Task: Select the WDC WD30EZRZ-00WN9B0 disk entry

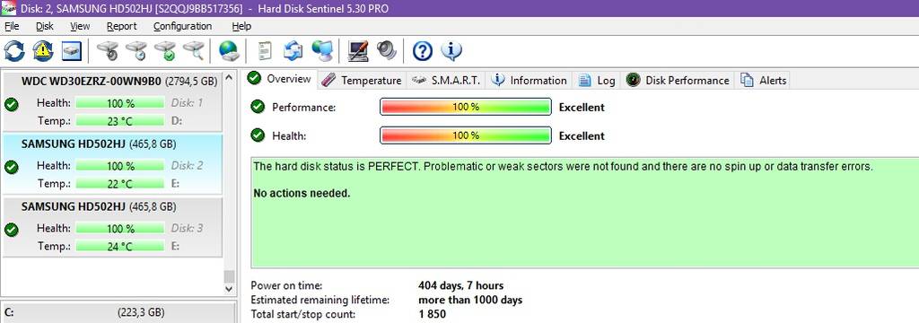Action: point(112,101)
